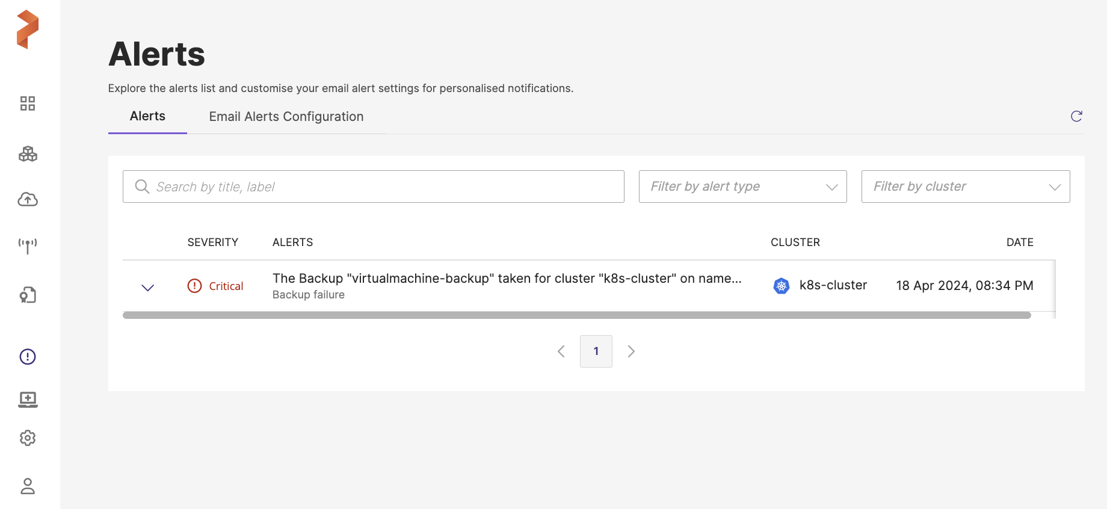
Task: Click the monitor with plus sidebar icon
Action: (x=28, y=399)
